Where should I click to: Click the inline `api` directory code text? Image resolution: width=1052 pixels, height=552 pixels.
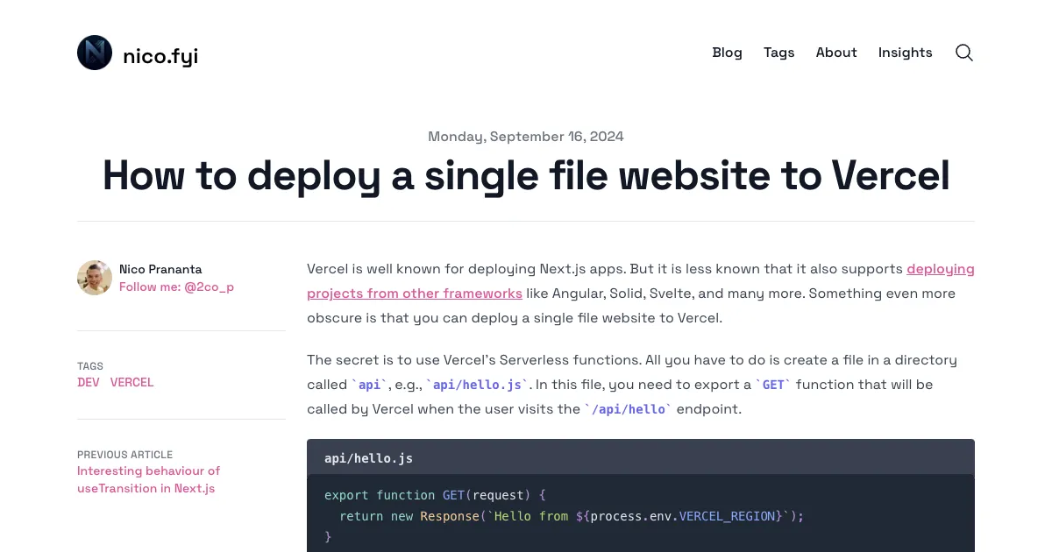click(x=369, y=385)
